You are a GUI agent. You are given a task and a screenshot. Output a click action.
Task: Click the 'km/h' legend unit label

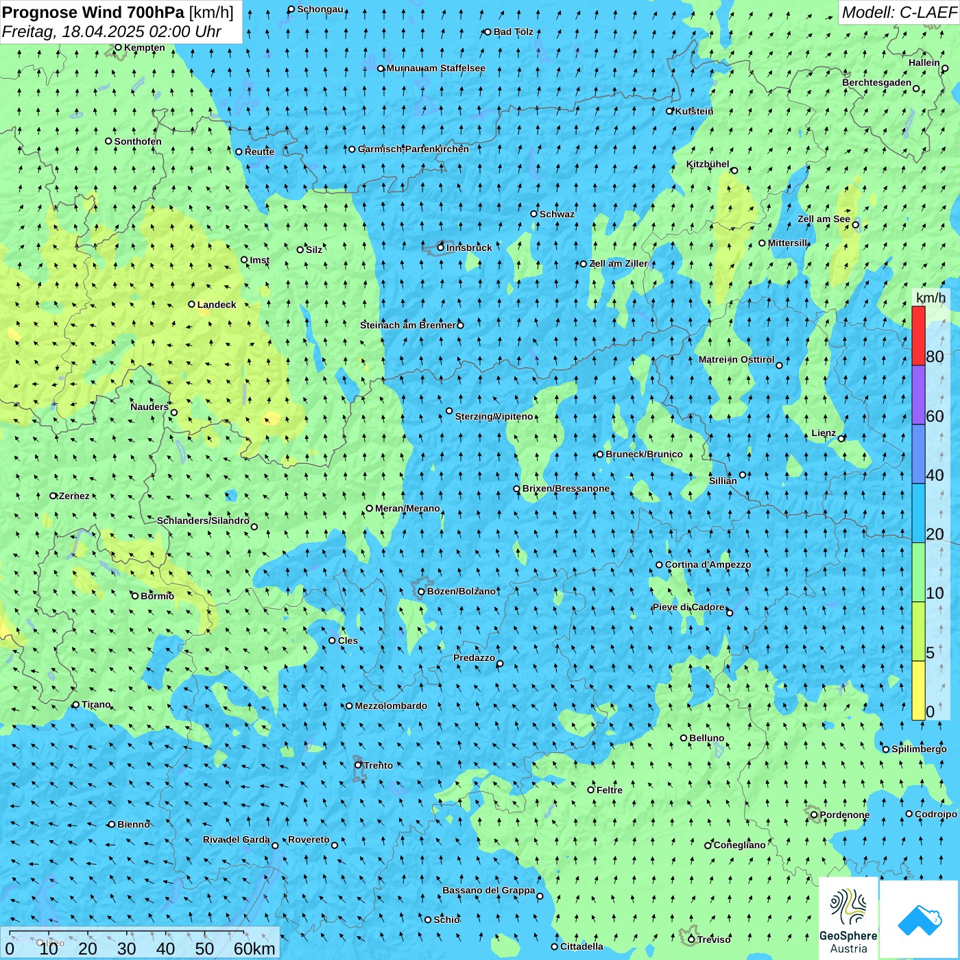pos(931,298)
